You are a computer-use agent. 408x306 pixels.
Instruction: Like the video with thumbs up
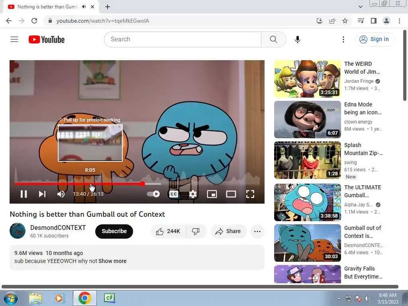(x=169, y=231)
